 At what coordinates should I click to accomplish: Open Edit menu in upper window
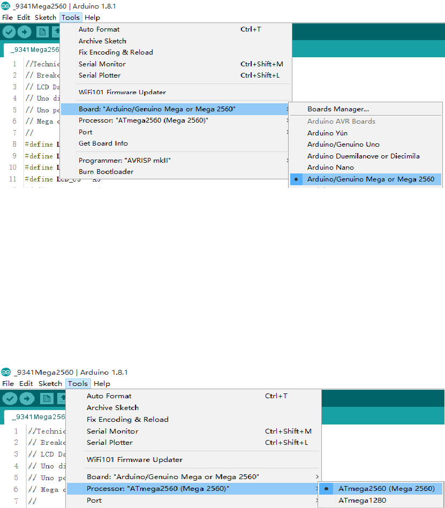click(x=24, y=18)
